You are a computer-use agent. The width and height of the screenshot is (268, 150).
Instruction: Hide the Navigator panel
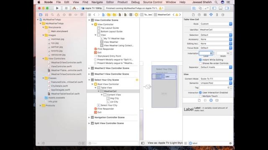214,8
